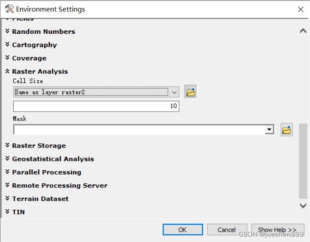Click the Show Help button
The height and width of the screenshot is (242, 310).
[x=277, y=230]
